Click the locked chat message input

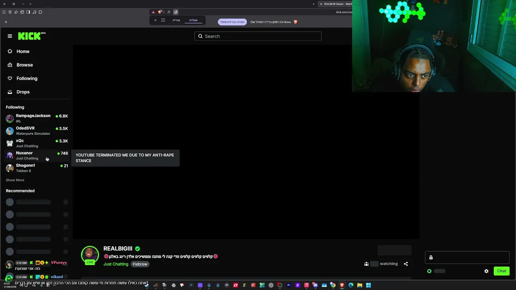coord(467,258)
